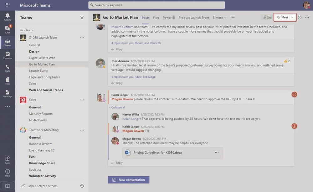This screenshot has height=192, width=313.
Task: Open the Activity bell icon
Action: (8, 17)
